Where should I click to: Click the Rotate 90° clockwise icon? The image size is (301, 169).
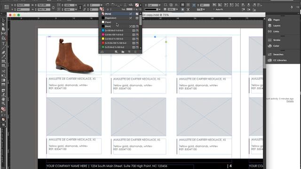[x=108, y=5]
